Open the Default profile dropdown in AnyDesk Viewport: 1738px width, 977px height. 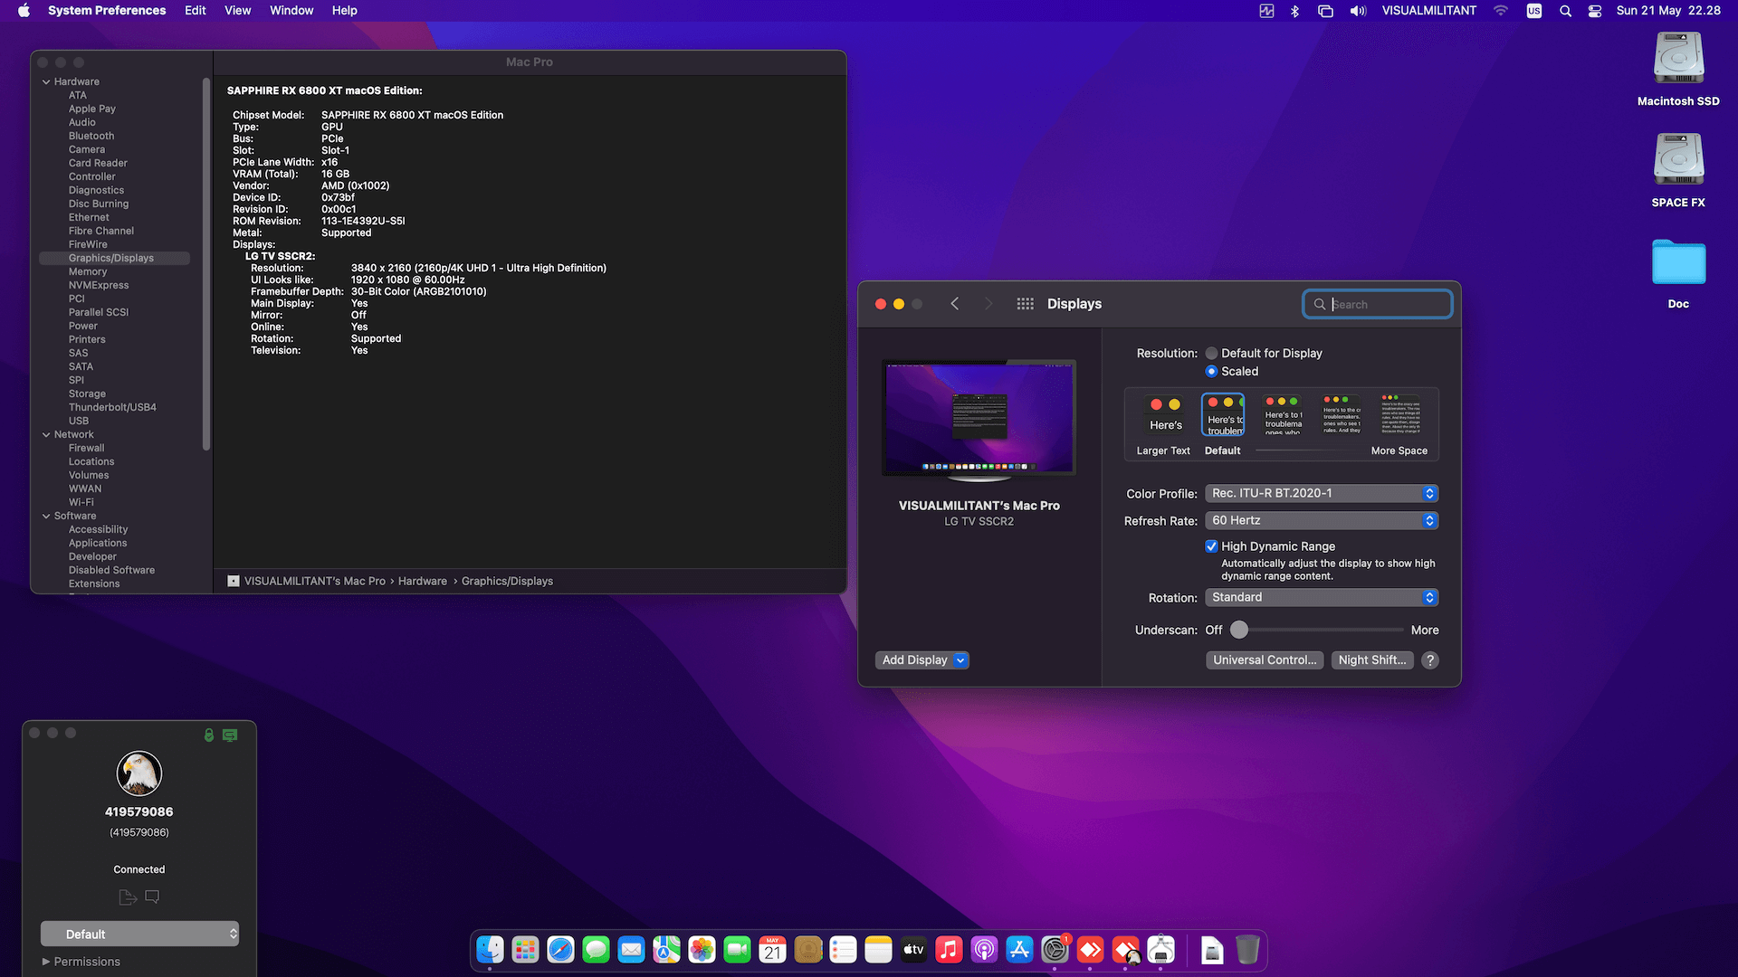139,934
